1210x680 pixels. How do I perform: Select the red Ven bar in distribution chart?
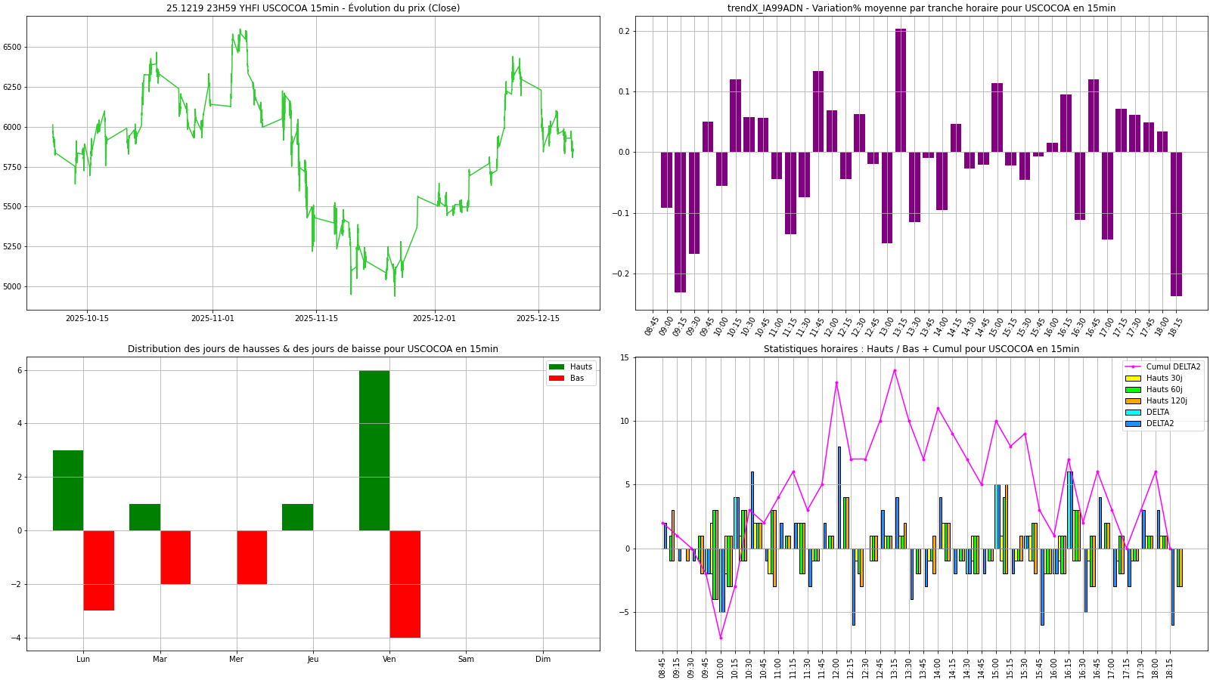point(405,583)
